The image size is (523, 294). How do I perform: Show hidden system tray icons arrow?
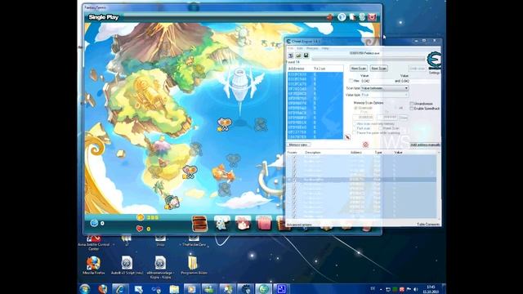(x=381, y=289)
